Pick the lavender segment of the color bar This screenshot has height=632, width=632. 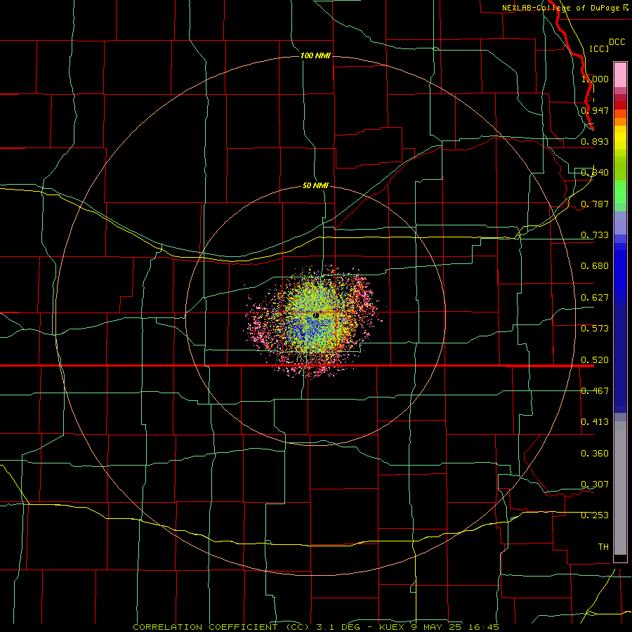point(620,223)
